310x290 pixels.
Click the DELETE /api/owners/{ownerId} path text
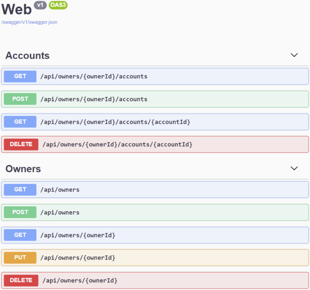[80, 280]
